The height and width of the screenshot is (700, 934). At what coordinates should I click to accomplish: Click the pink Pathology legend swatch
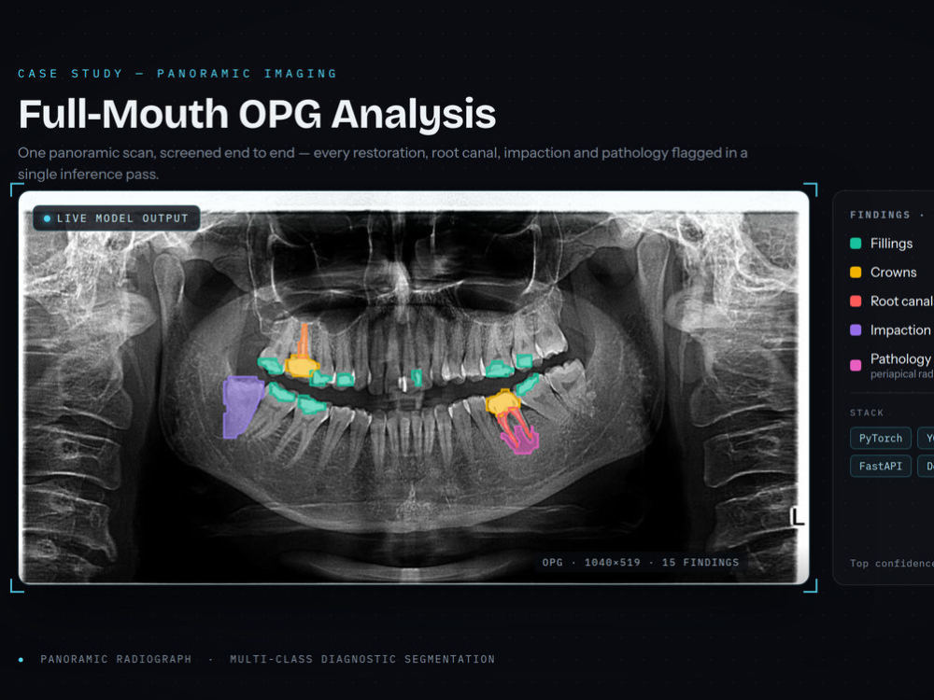coord(856,365)
